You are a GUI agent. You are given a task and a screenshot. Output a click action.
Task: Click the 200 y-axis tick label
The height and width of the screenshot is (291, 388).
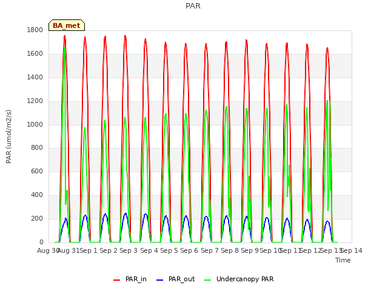coord(37,218)
